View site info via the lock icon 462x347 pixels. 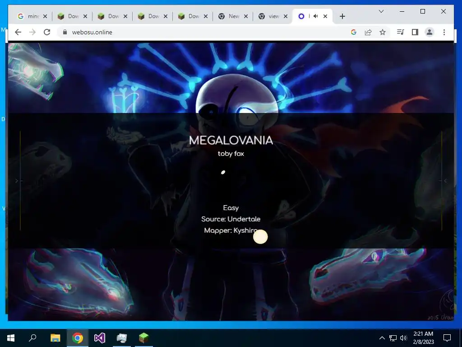tap(65, 32)
